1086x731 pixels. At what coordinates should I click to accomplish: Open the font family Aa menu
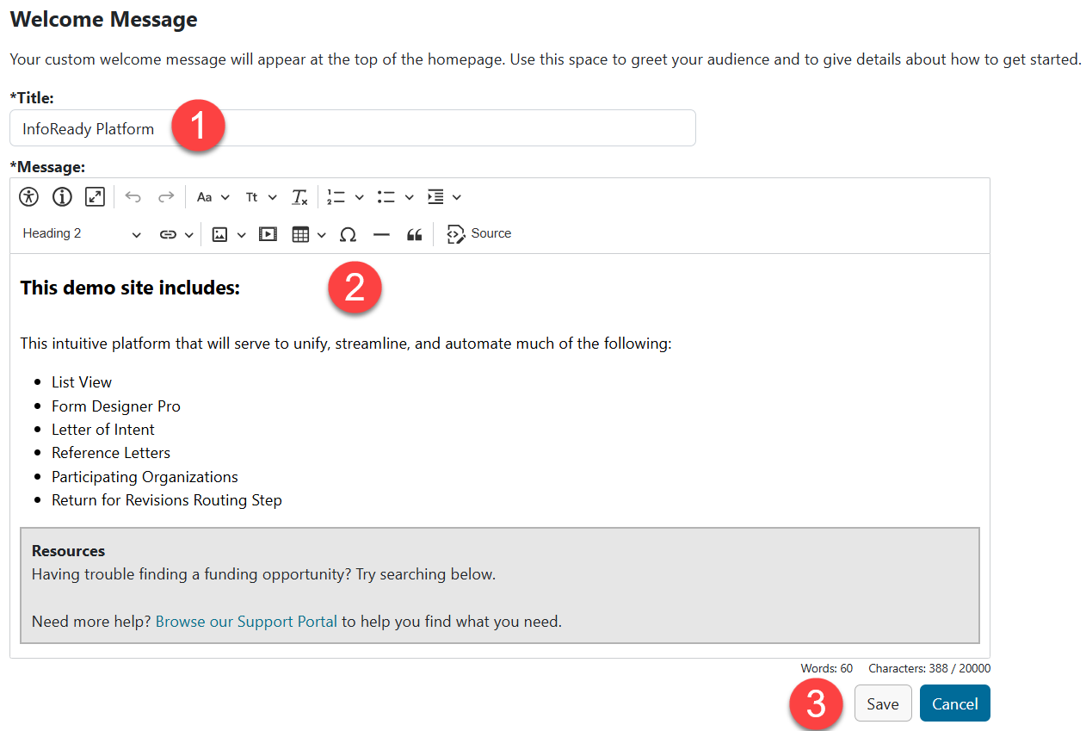pyautogui.click(x=213, y=197)
